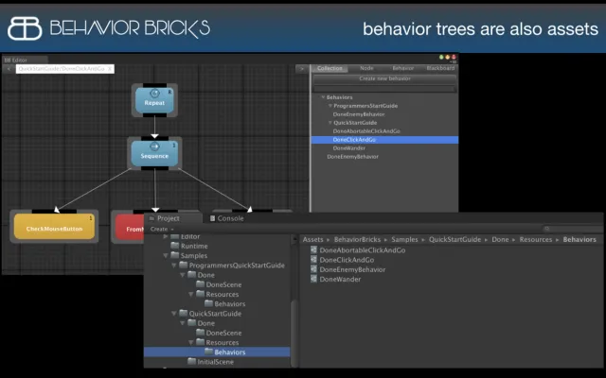This screenshot has height=378, width=606.
Task: Click Done in the breadcrumb path
Action: click(500, 239)
